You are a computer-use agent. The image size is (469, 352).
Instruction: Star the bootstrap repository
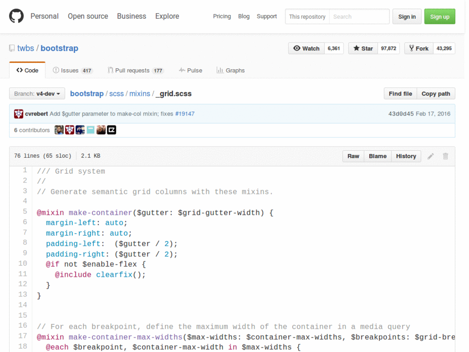pyautogui.click(x=363, y=49)
